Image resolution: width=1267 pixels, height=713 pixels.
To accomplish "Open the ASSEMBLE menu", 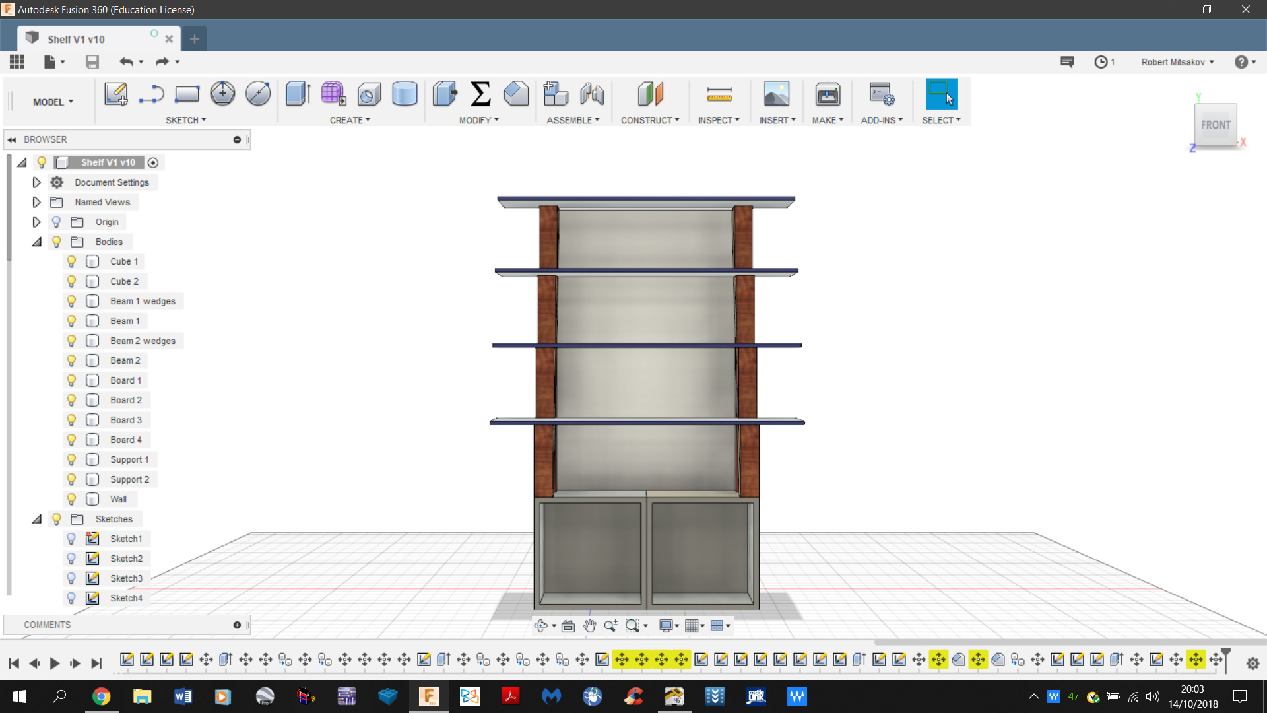I will coord(573,120).
